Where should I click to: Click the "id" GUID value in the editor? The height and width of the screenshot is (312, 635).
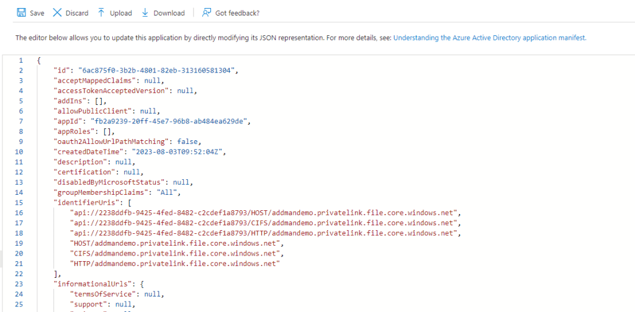coord(160,70)
